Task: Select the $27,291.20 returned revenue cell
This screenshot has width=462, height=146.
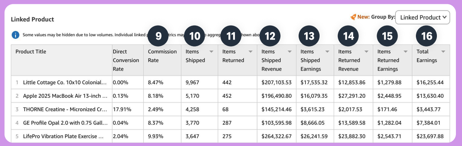Action: point(353,96)
